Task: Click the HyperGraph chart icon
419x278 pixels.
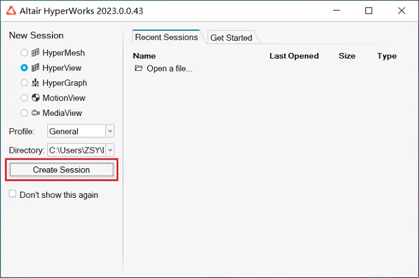Action: 35,83
